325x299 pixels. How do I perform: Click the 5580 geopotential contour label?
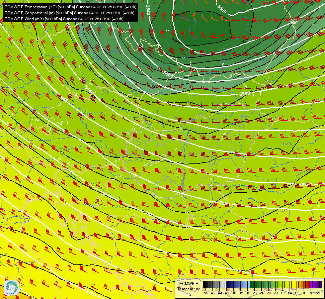tap(245, 94)
